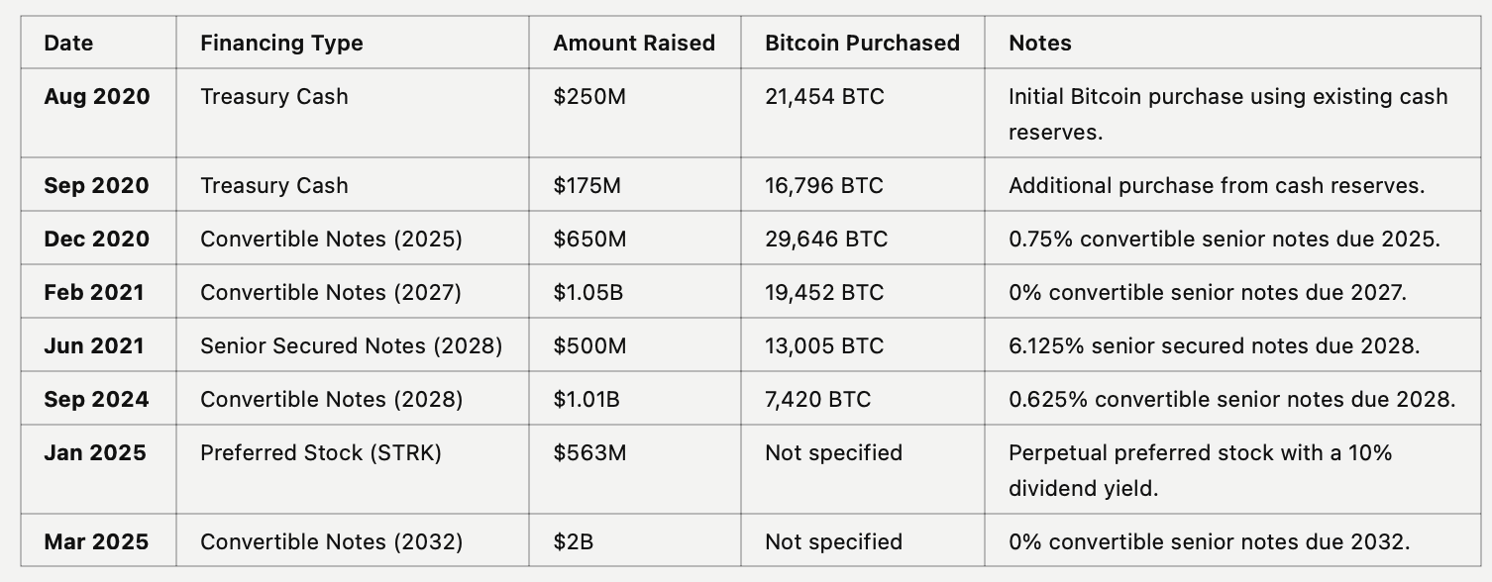Viewport: 1492px width, 582px height.
Task: Select the Aug 2020 date cell
Action: coord(97,97)
